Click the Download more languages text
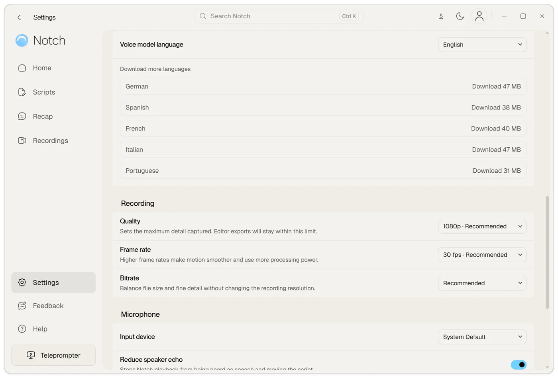 pyautogui.click(x=155, y=69)
